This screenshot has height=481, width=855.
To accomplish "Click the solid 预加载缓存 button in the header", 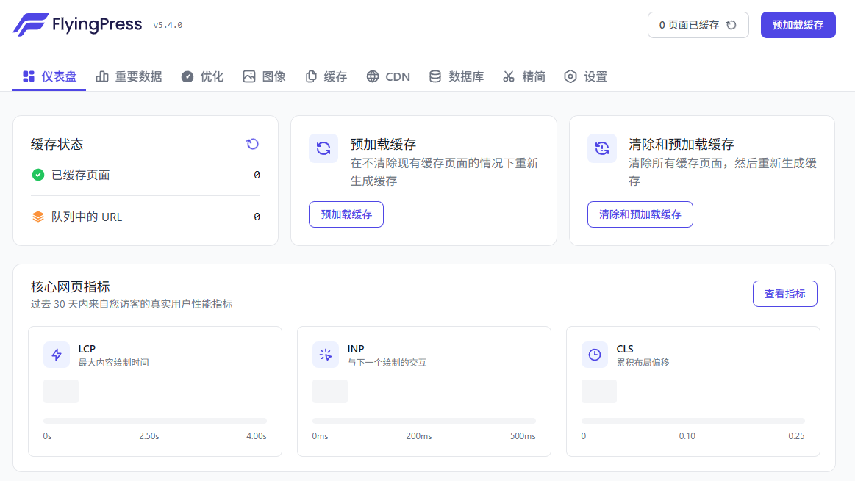I will (798, 25).
